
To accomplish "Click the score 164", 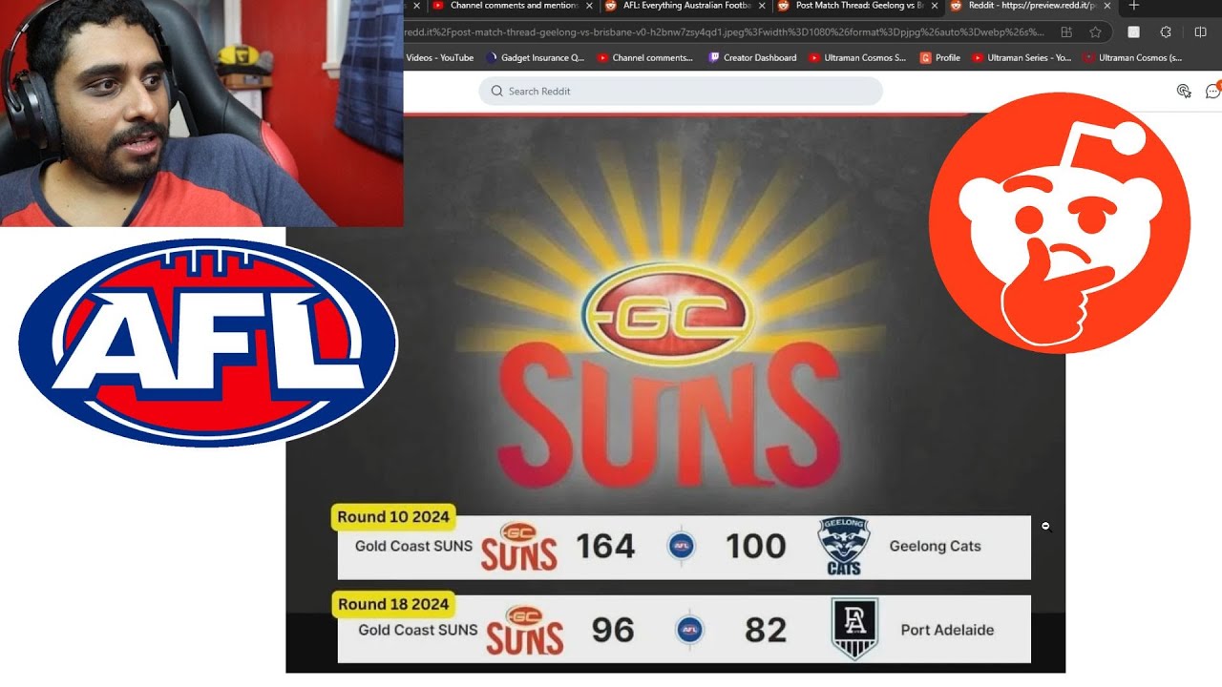I will tap(605, 546).
